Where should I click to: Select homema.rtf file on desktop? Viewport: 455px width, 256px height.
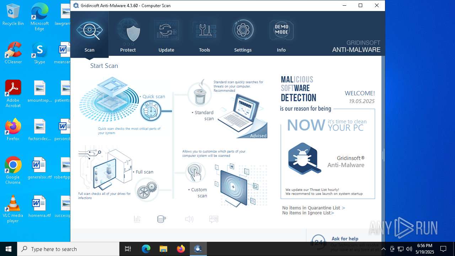pyautogui.click(x=39, y=207)
